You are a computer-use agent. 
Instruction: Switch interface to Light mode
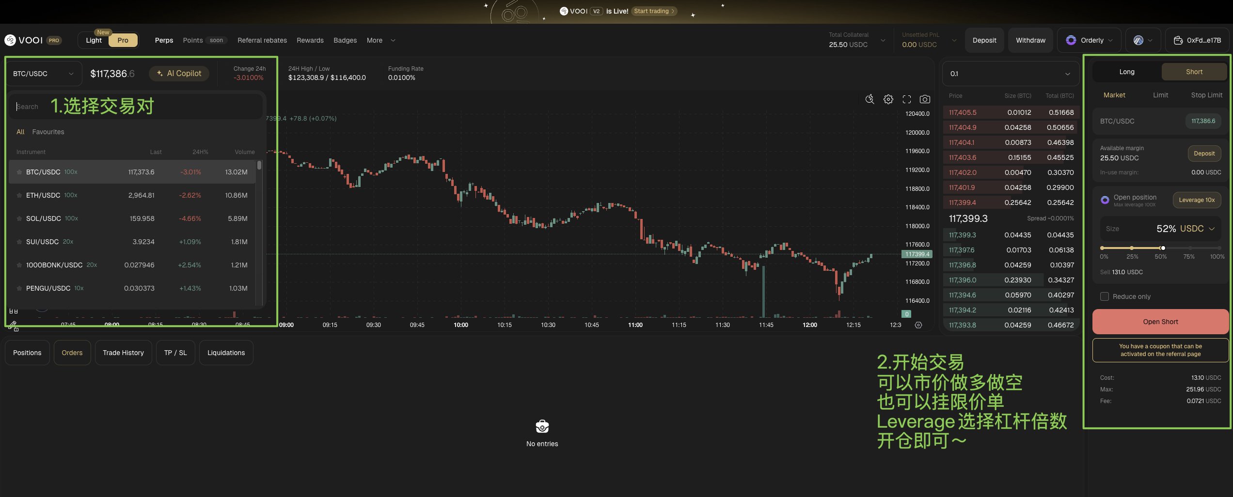tap(94, 40)
